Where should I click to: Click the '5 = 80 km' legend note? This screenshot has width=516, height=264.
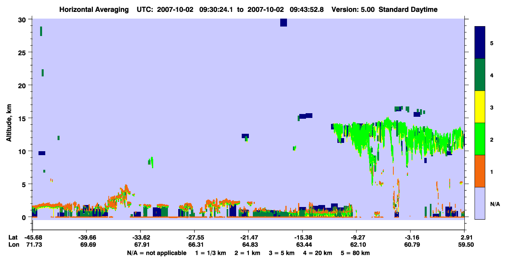[x=355, y=253]
